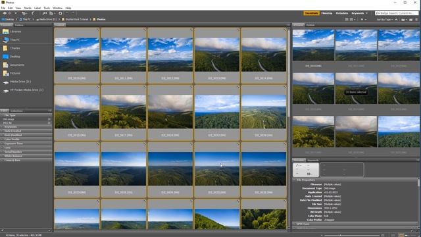Select the DJI_0014.DNG thumbnail
This screenshot has height=237, width=421.
264,55
